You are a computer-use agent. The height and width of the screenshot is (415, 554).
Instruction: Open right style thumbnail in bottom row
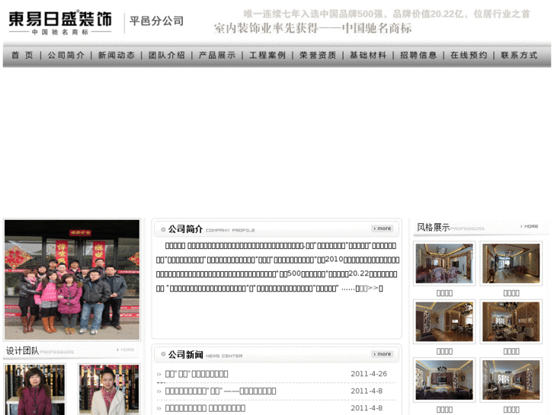[x=511, y=380]
